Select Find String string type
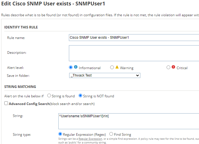Screen dimensions: 199x144 point(111,134)
